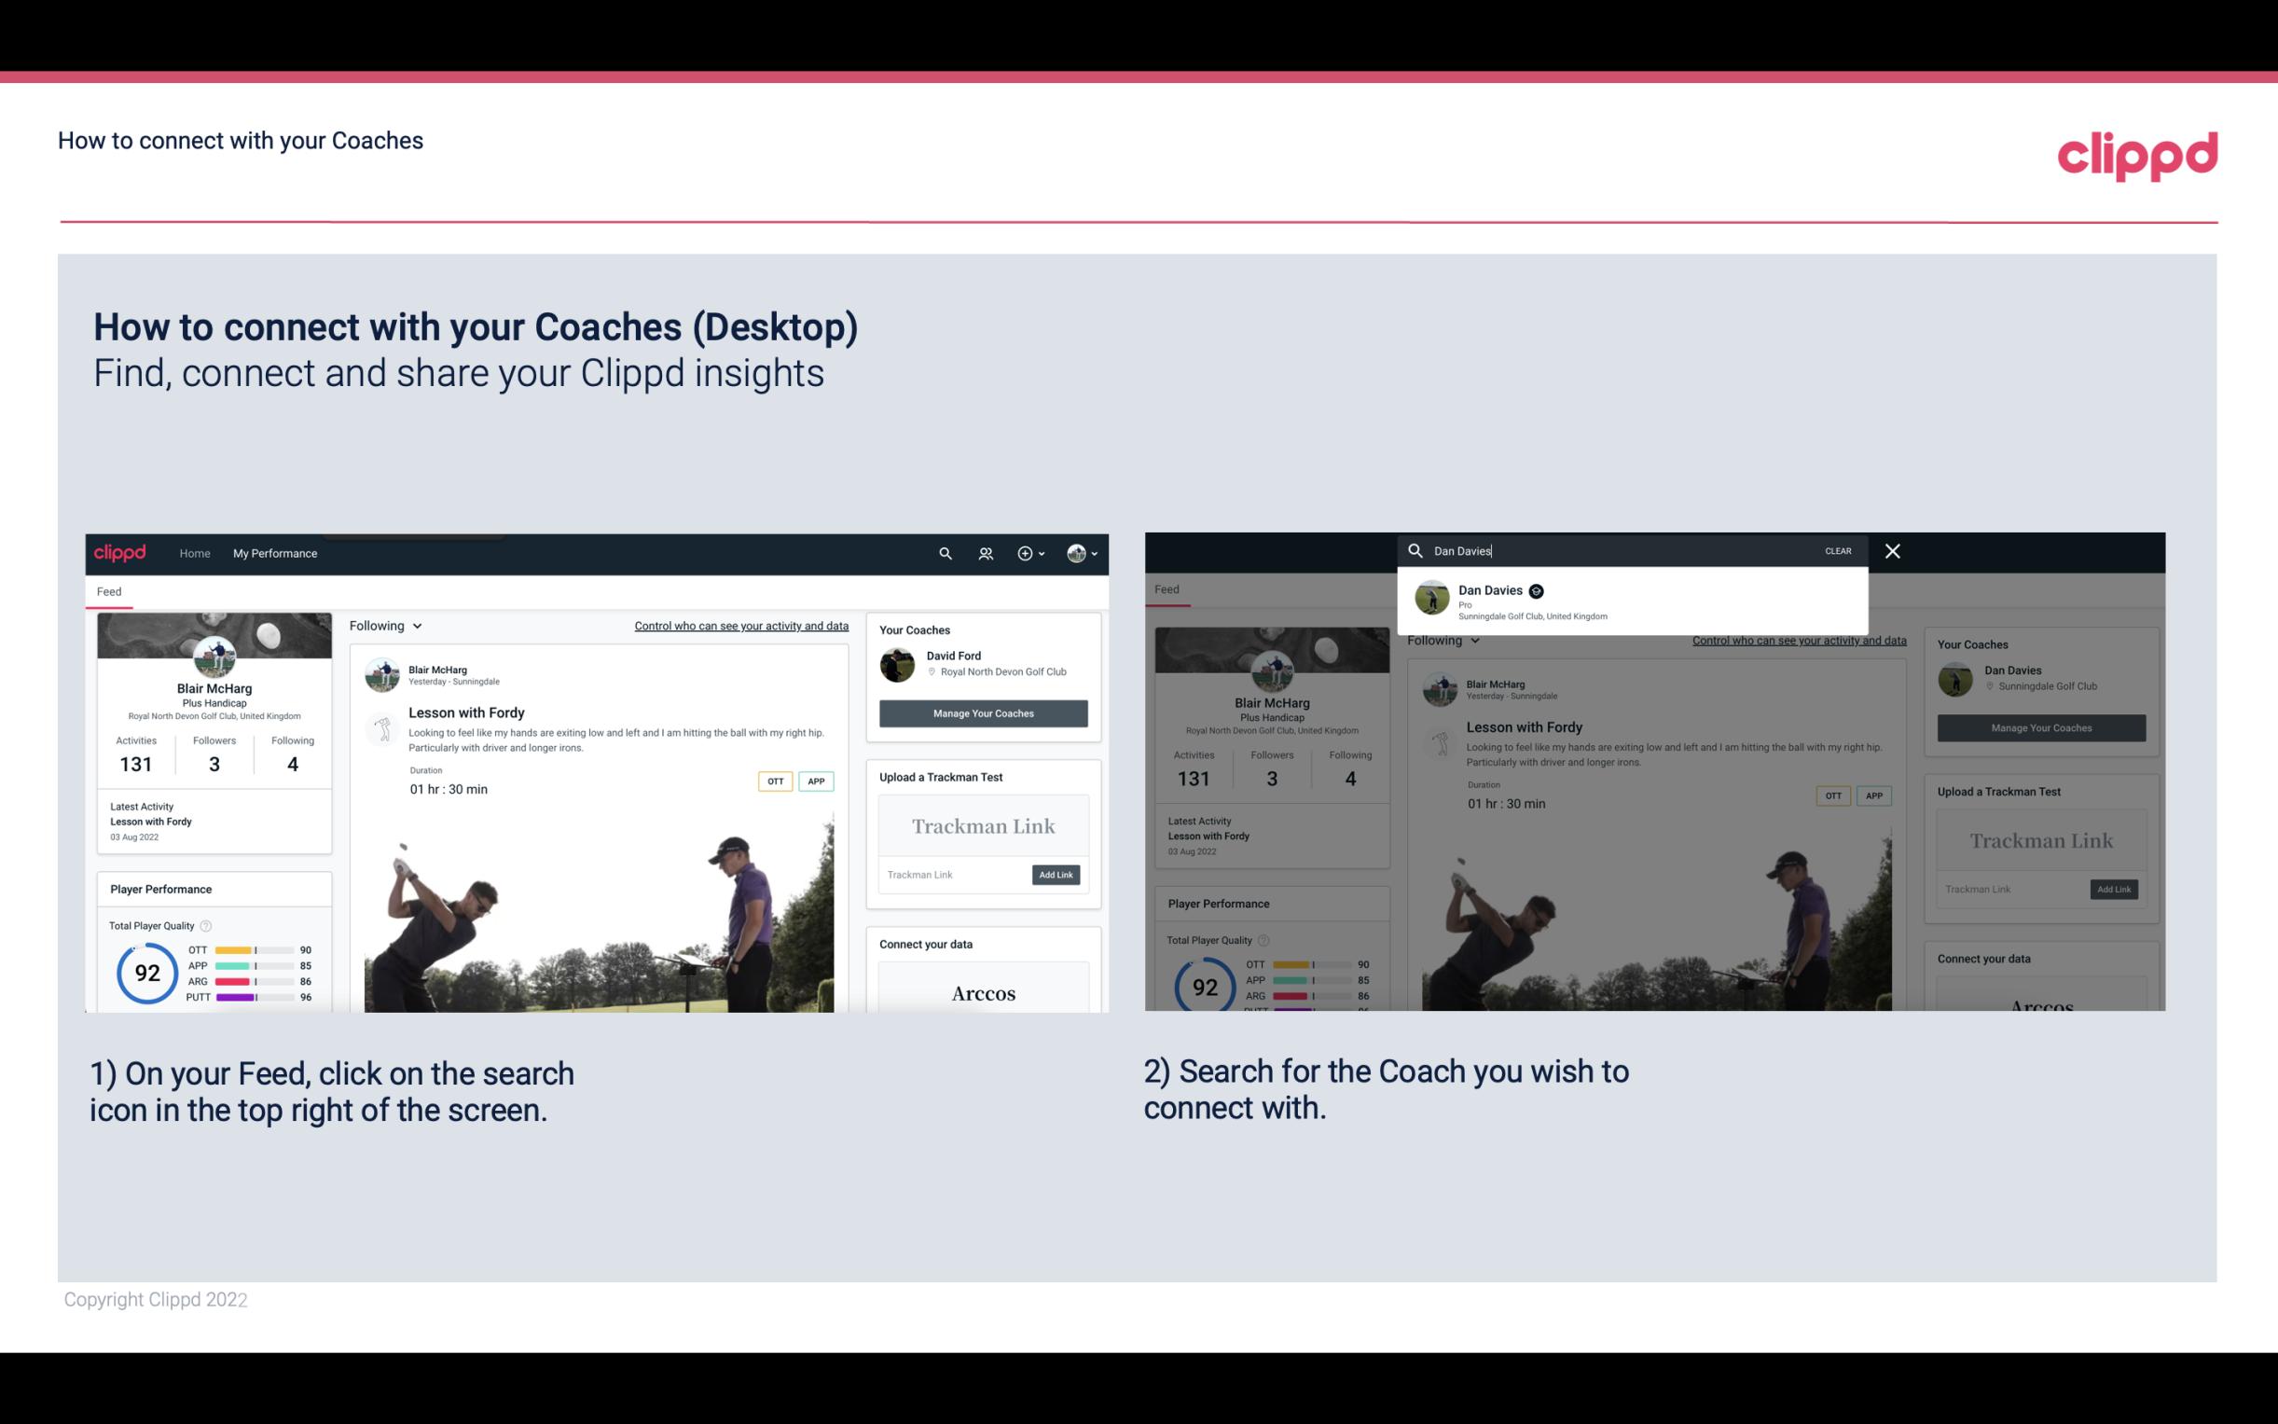
Task: Click the My Performance tab in navbar
Action: pos(277,553)
